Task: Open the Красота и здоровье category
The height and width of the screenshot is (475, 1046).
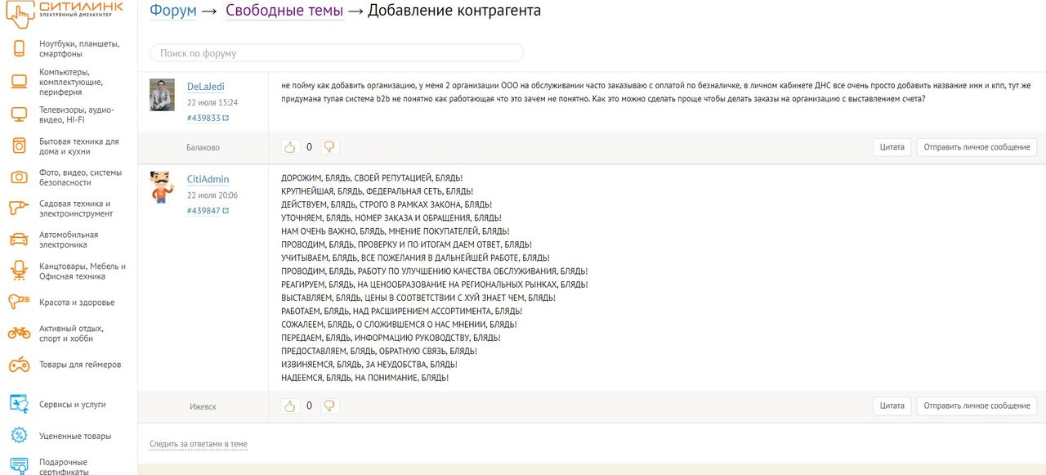Action: pos(77,302)
